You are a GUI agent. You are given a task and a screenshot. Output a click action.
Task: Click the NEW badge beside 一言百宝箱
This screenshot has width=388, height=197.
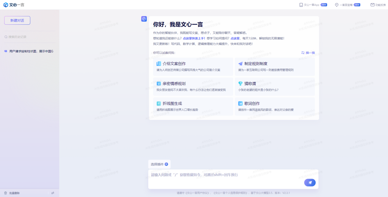(357, 5)
